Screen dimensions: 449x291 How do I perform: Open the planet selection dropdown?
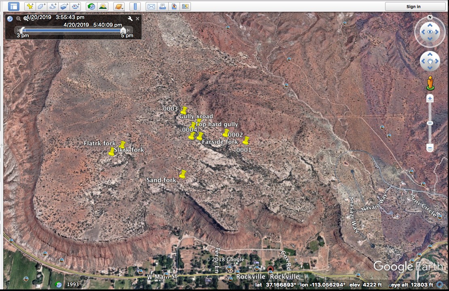pos(119,6)
